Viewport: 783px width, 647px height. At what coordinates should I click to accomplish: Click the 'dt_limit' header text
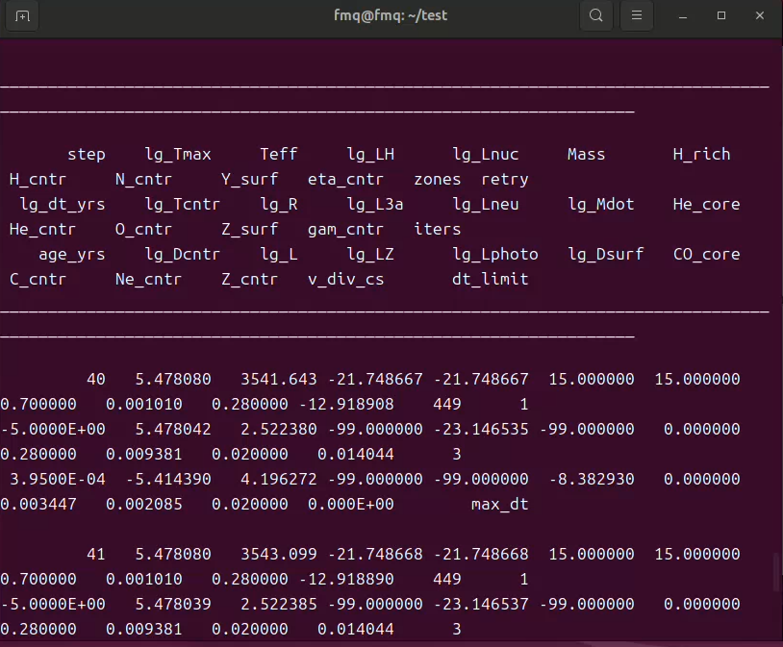[491, 279]
